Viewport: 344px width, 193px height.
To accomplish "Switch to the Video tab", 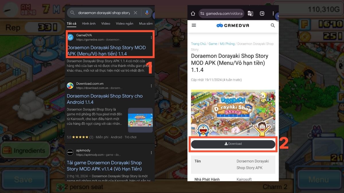I will [106, 23].
